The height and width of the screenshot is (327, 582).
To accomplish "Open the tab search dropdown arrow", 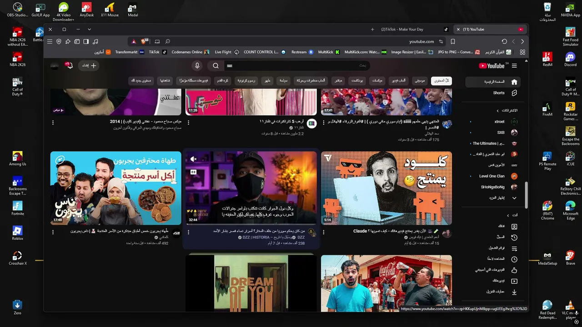I will pos(89,30).
